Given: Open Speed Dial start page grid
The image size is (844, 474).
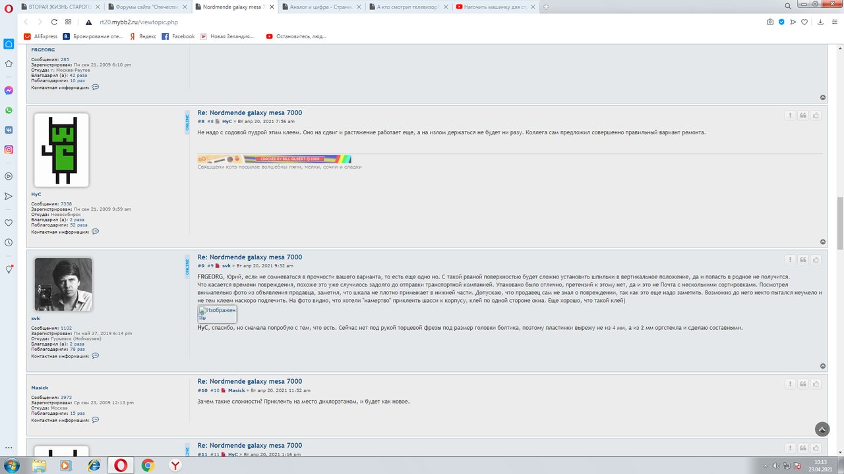Looking at the screenshot, I should 69,22.
